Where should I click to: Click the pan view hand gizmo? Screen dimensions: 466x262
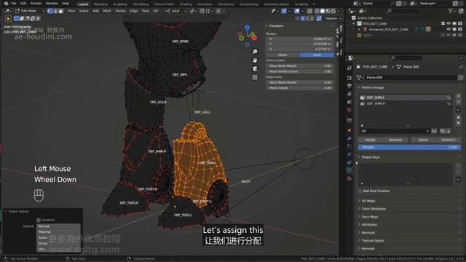click(255, 60)
